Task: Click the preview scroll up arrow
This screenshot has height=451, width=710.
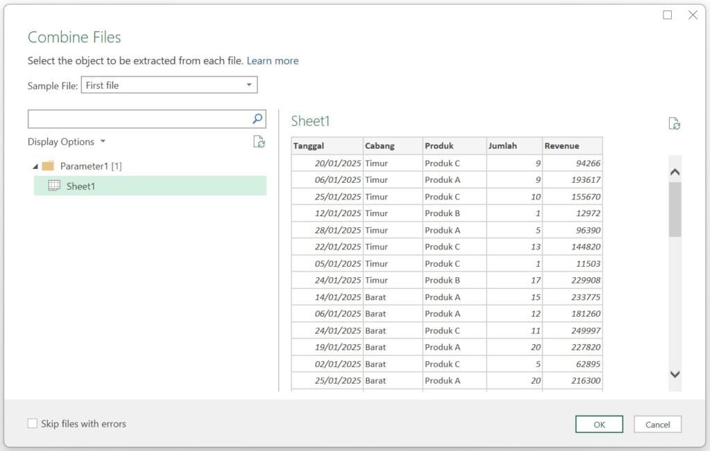Action: [675, 172]
